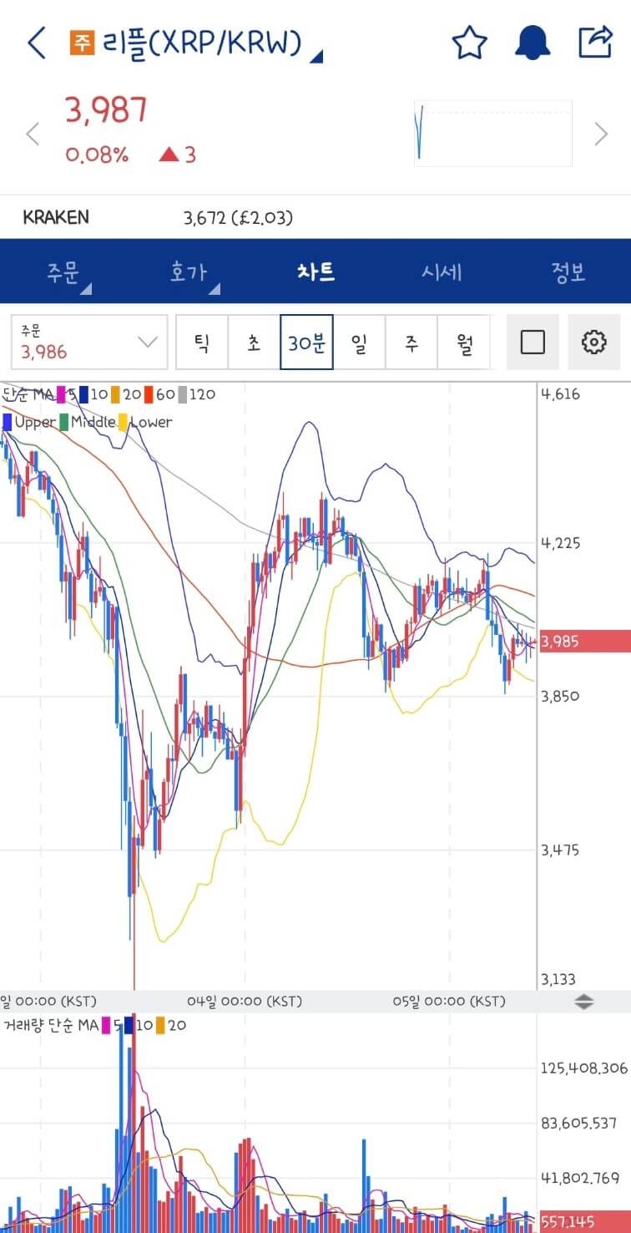The height and width of the screenshot is (1233, 631).
Task: Tap the Upper band legend swatch
Action: [8, 422]
